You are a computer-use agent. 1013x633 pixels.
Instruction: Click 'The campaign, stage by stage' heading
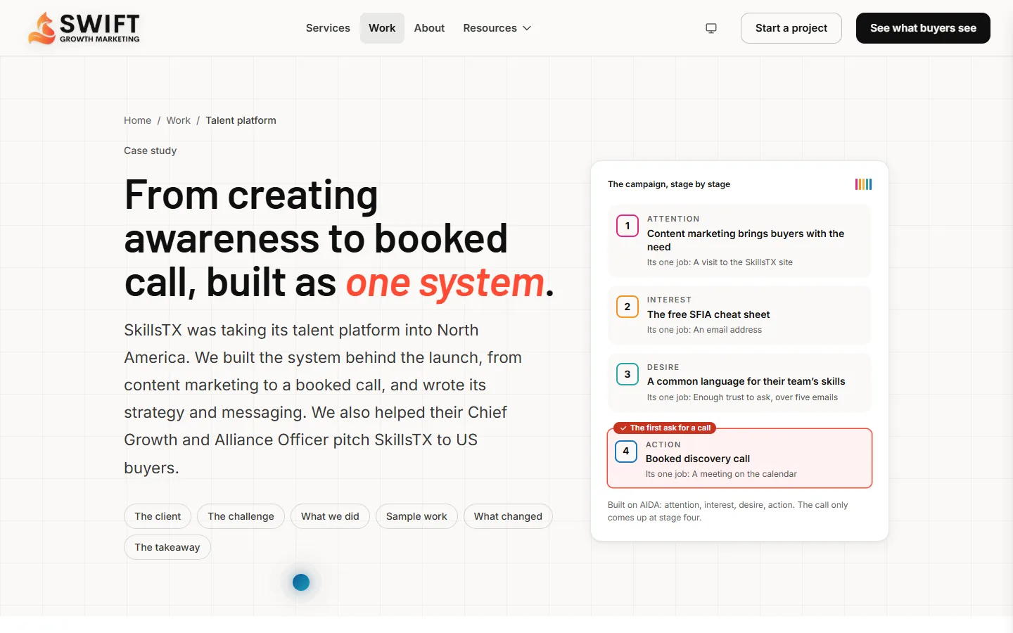(669, 184)
